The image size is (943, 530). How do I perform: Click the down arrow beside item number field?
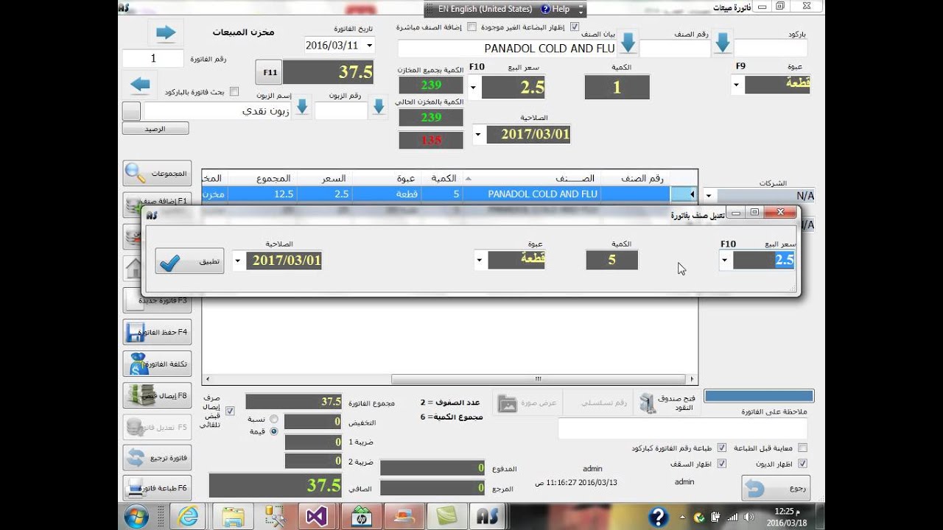723,43
